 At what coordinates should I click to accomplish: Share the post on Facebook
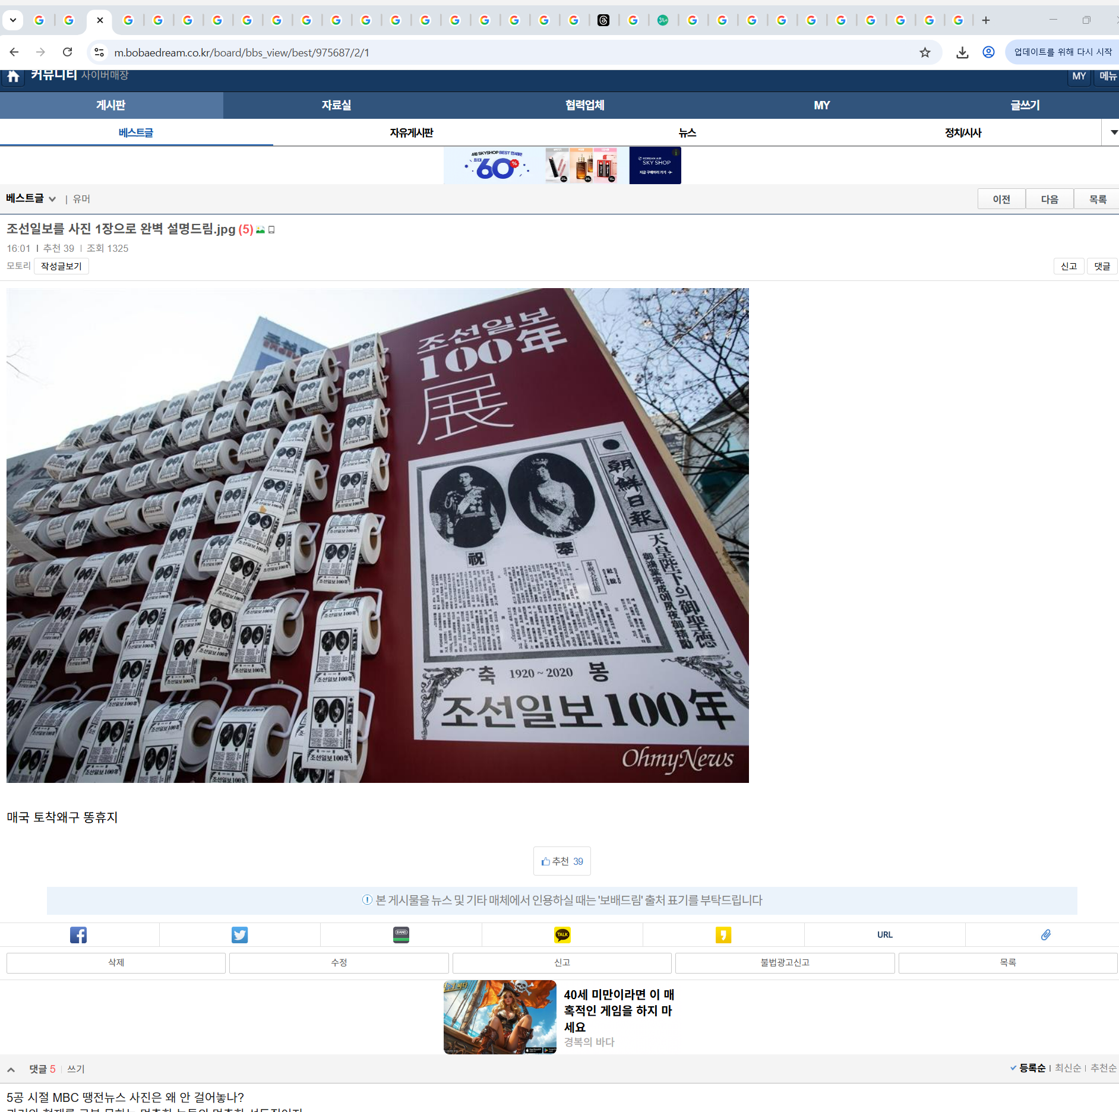click(x=78, y=935)
